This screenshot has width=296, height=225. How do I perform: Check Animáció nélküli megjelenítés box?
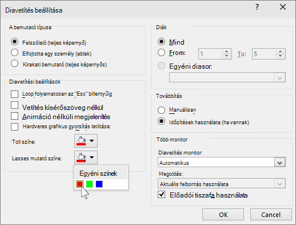15,116
